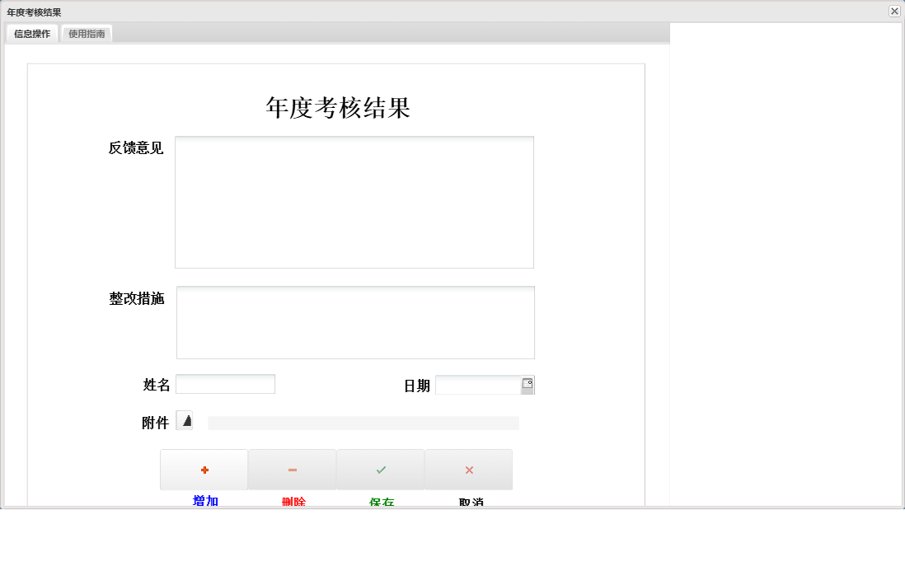Viewport: 905px width, 566px height.
Task: Click the green checkmark icon above 保存
Action: coord(380,469)
